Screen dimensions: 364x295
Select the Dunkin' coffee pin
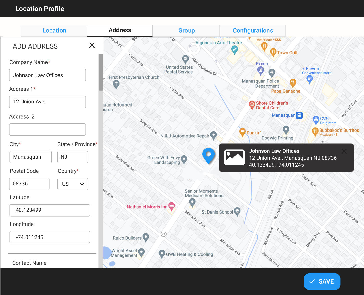pyautogui.click(x=242, y=132)
